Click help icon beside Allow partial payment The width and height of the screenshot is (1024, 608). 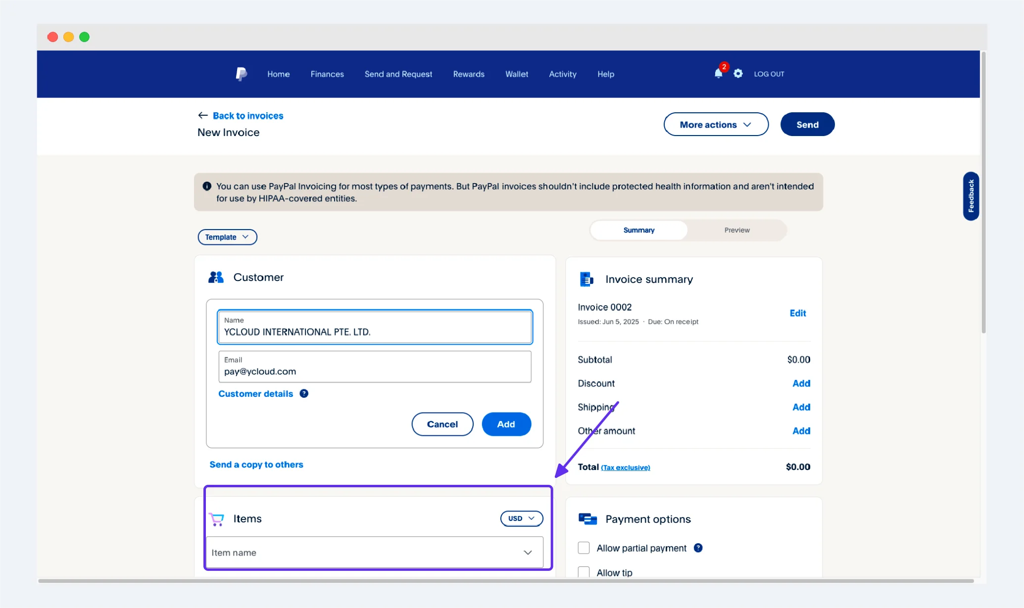point(698,548)
